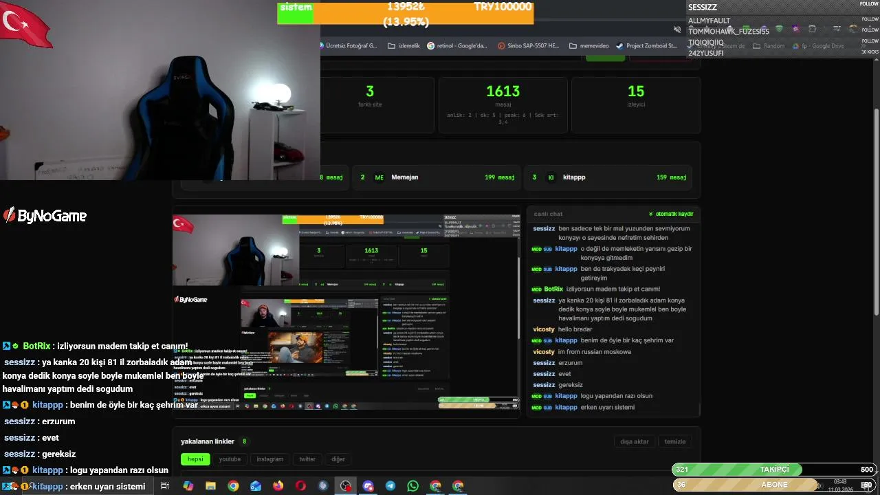Click the yakalanan linkler heading
The image size is (880, 495).
click(208, 441)
